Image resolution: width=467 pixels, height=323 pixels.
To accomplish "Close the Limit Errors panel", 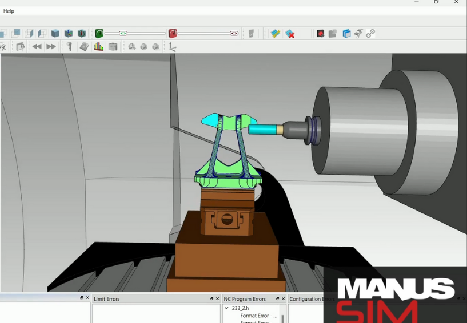I will (217, 299).
